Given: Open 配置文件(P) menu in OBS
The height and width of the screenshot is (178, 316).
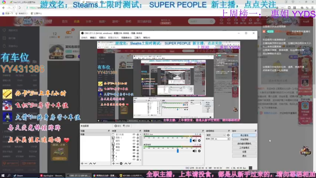Looking at the screenshot, I should click(113, 38).
